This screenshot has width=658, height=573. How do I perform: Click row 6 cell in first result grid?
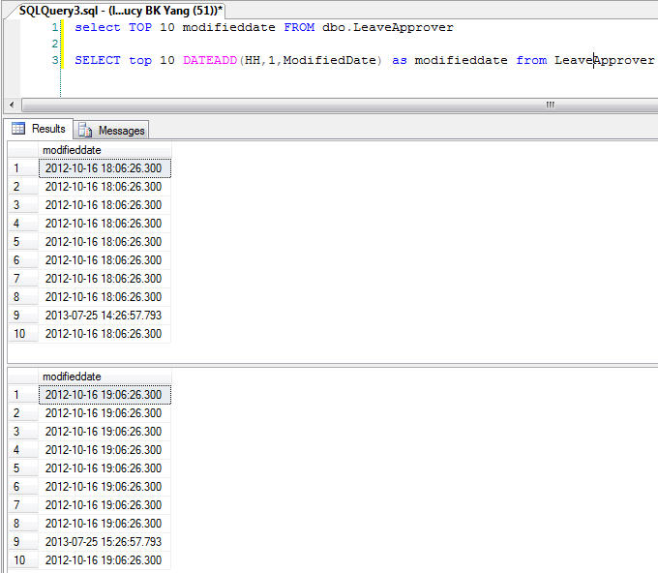105,260
